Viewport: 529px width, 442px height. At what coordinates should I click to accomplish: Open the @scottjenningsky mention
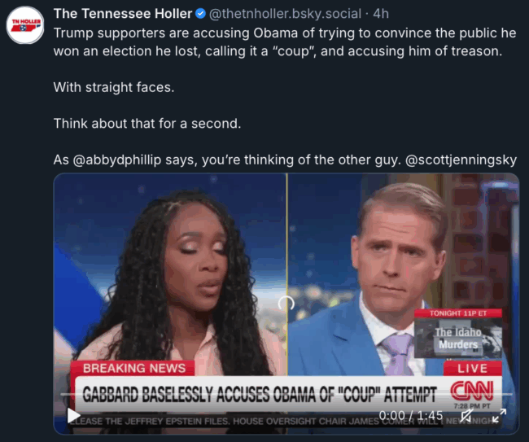coord(461,160)
